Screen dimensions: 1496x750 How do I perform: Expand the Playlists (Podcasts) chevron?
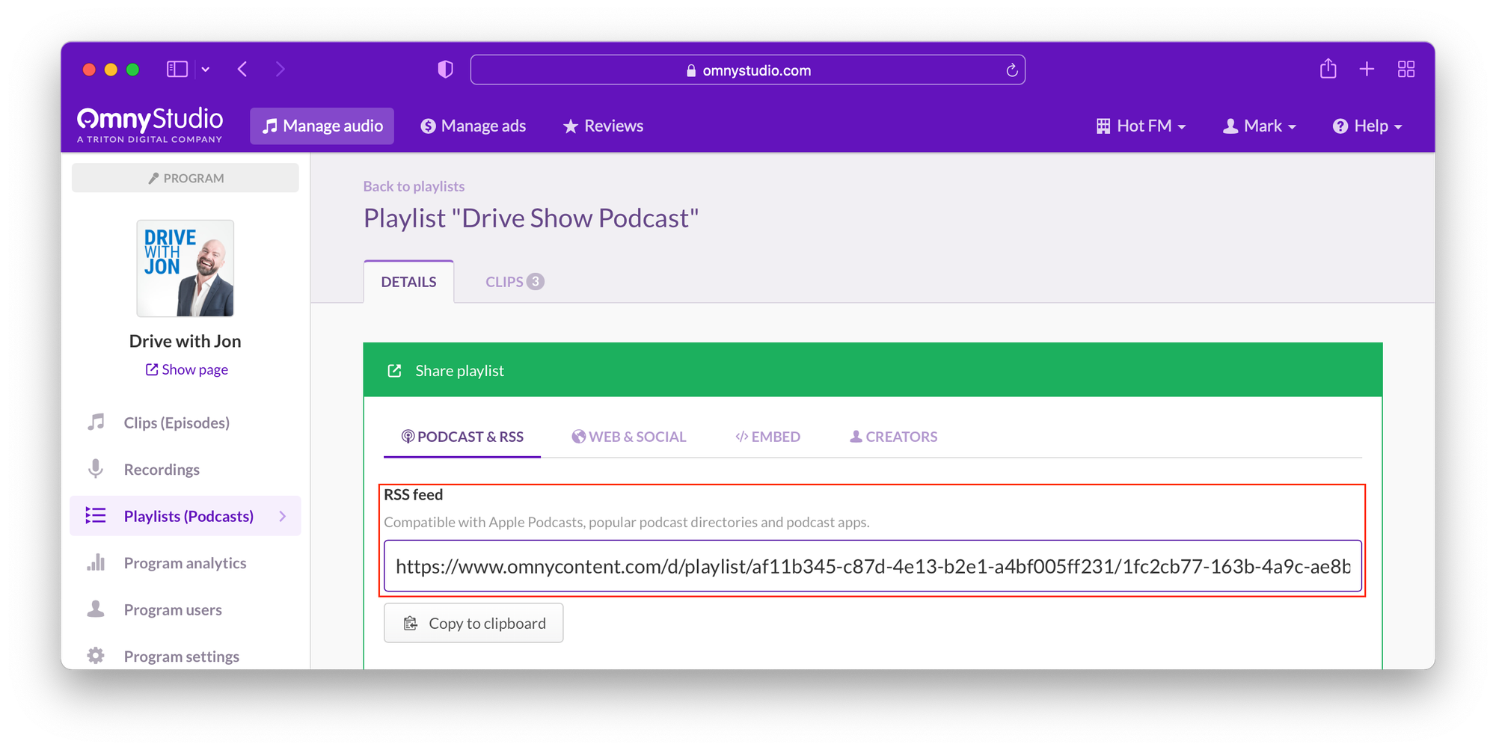[283, 516]
